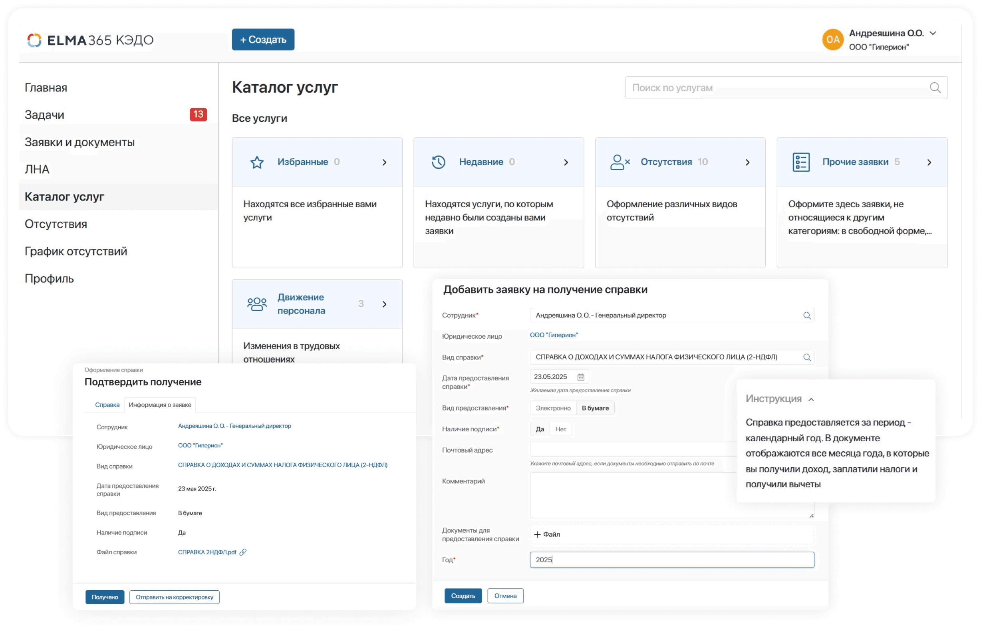This screenshot has width=981, height=643.
Task: Click the + Создать button in header
Action: pos(263,40)
